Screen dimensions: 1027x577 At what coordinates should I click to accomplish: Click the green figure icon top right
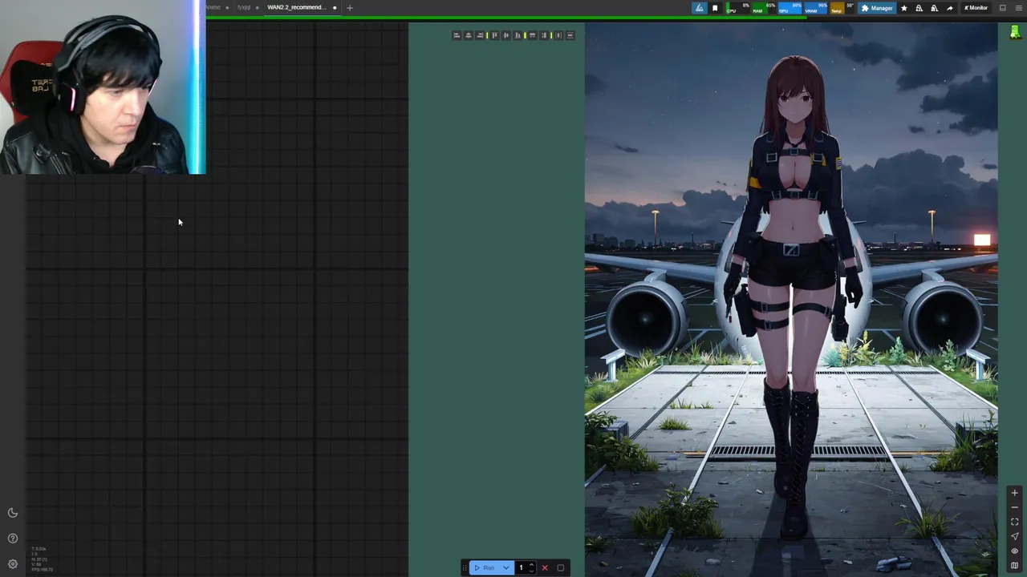[x=1015, y=32]
